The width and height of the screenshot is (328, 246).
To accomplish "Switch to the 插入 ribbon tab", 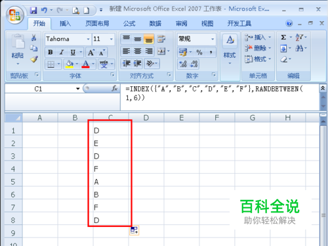I will (65, 24).
